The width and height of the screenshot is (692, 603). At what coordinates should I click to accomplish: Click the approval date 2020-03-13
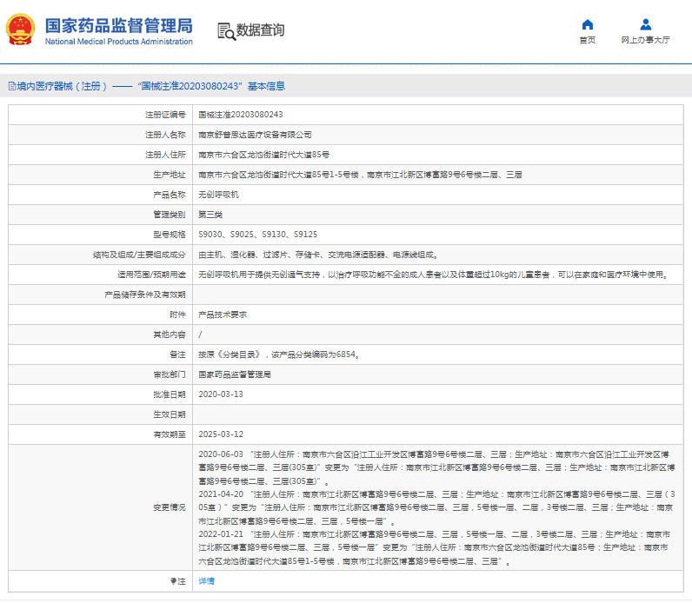pyautogui.click(x=220, y=394)
